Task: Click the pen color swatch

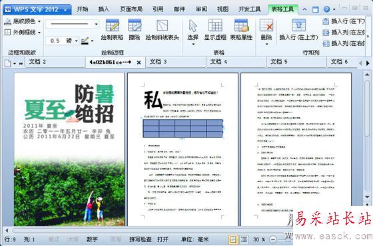Action: (85, 41)
